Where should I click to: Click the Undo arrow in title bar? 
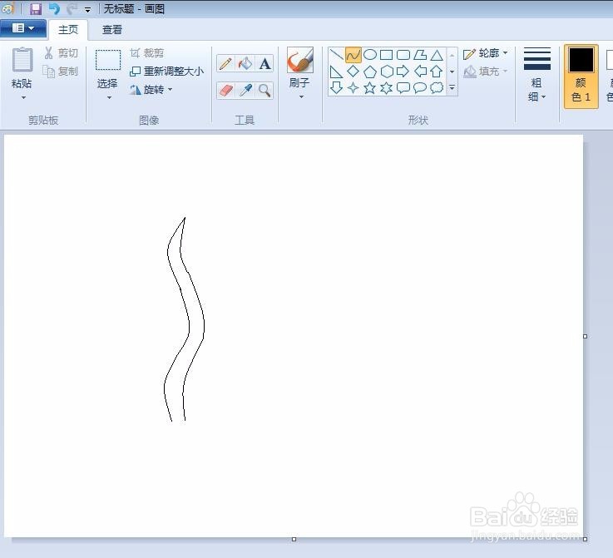pos(54,8)
